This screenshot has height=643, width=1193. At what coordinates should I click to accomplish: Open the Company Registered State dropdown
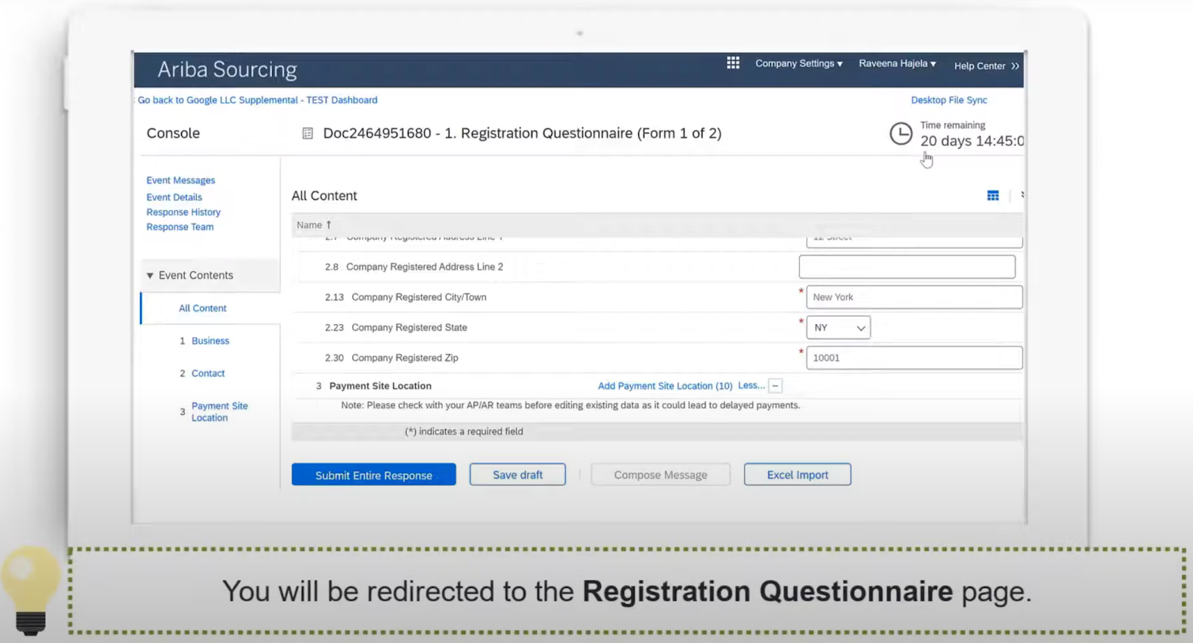pos(838,328)
